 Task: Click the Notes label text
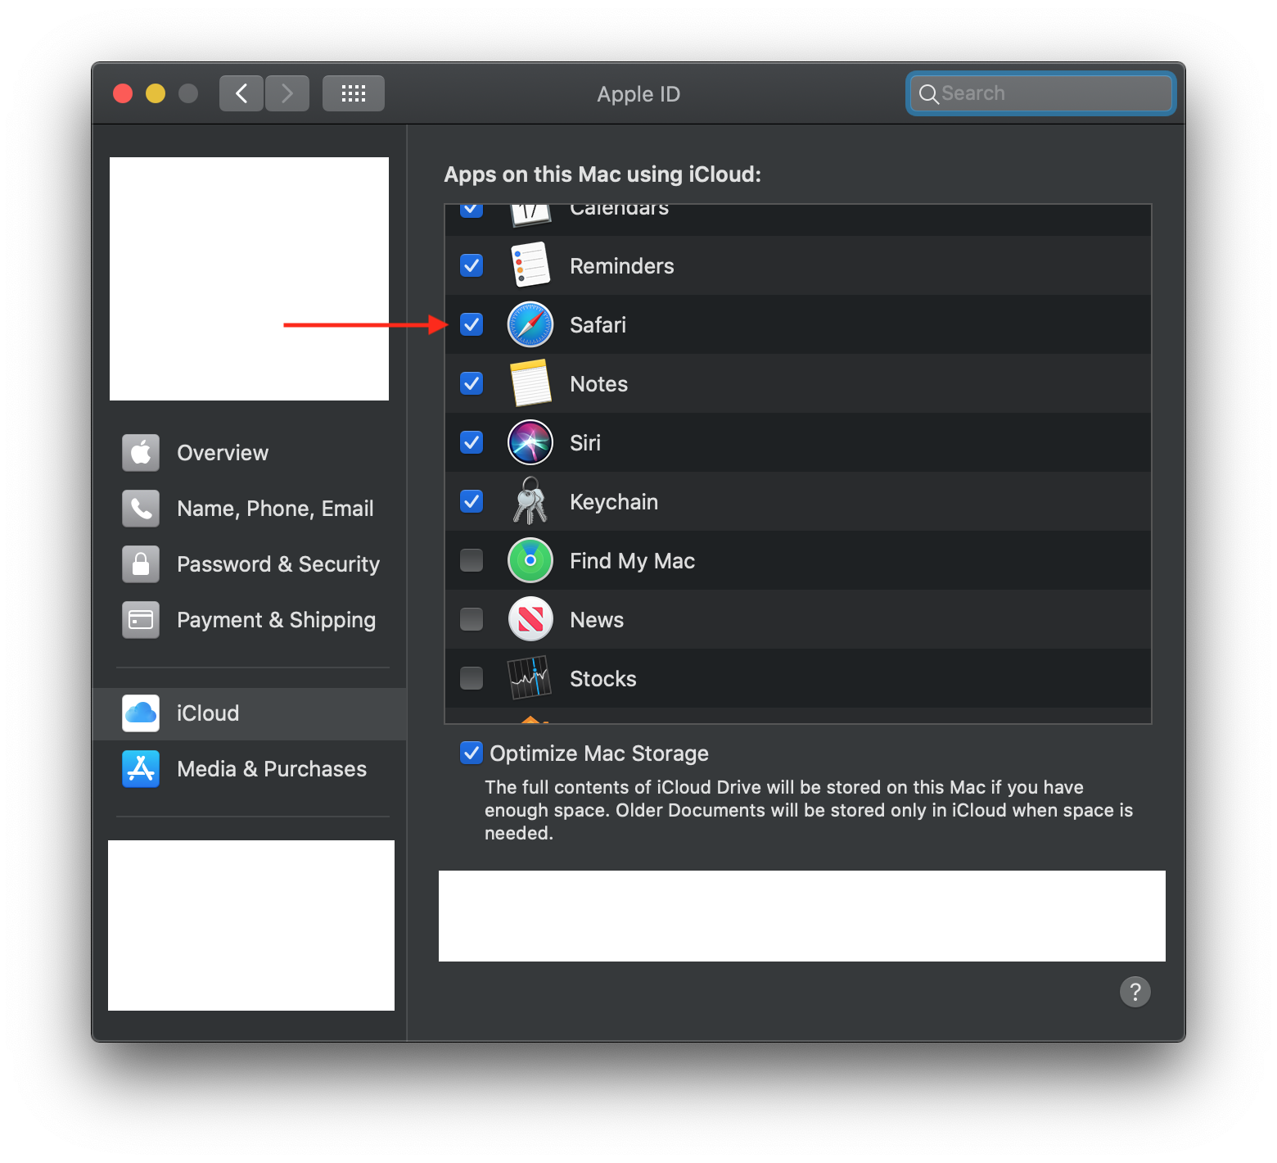[599, 384]
